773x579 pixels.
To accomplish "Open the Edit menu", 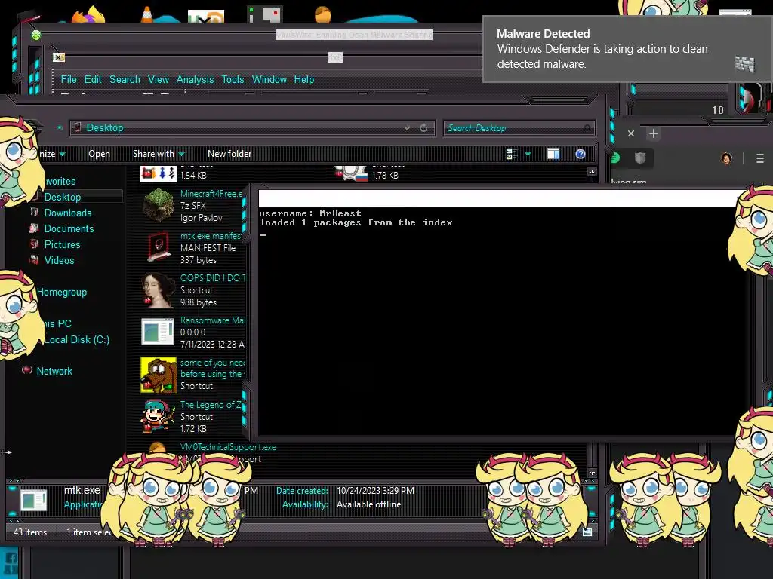I will [x=93, y=79].
